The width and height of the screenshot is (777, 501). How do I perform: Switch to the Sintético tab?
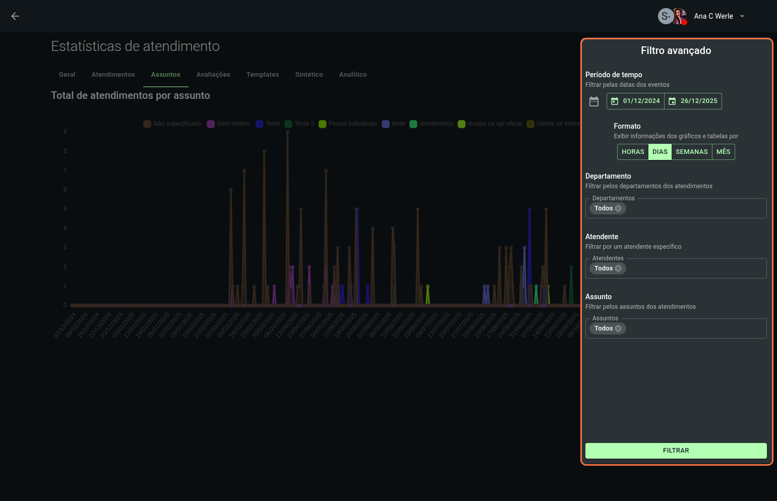tap(309, 75)
